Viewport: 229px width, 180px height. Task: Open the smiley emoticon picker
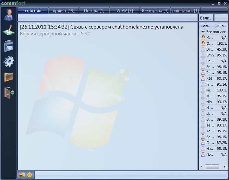tap(30, 175)
